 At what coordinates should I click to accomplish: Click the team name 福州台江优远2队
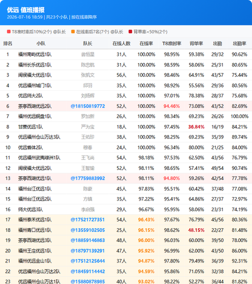[35, 199]
